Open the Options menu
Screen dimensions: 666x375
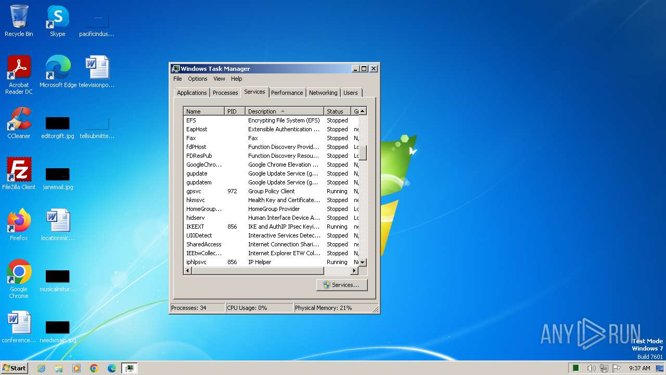click(x=198, y=79)
